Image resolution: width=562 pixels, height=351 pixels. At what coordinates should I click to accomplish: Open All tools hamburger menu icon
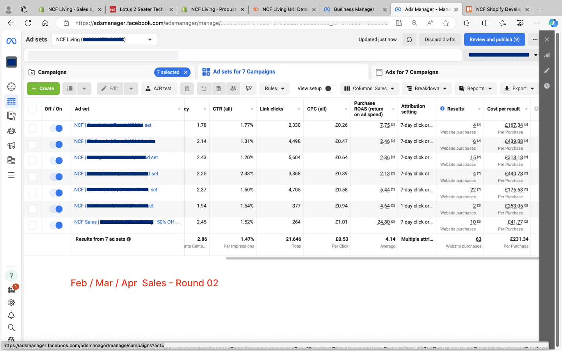pyautogui.click(x=11, y=175)
